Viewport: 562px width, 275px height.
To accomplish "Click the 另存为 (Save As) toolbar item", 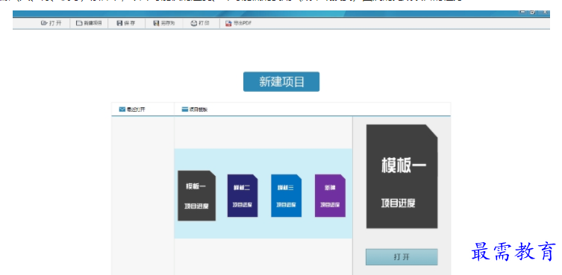I will [x=163, y=23].
